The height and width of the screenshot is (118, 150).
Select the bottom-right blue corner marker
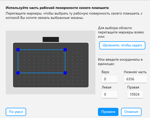65,73
